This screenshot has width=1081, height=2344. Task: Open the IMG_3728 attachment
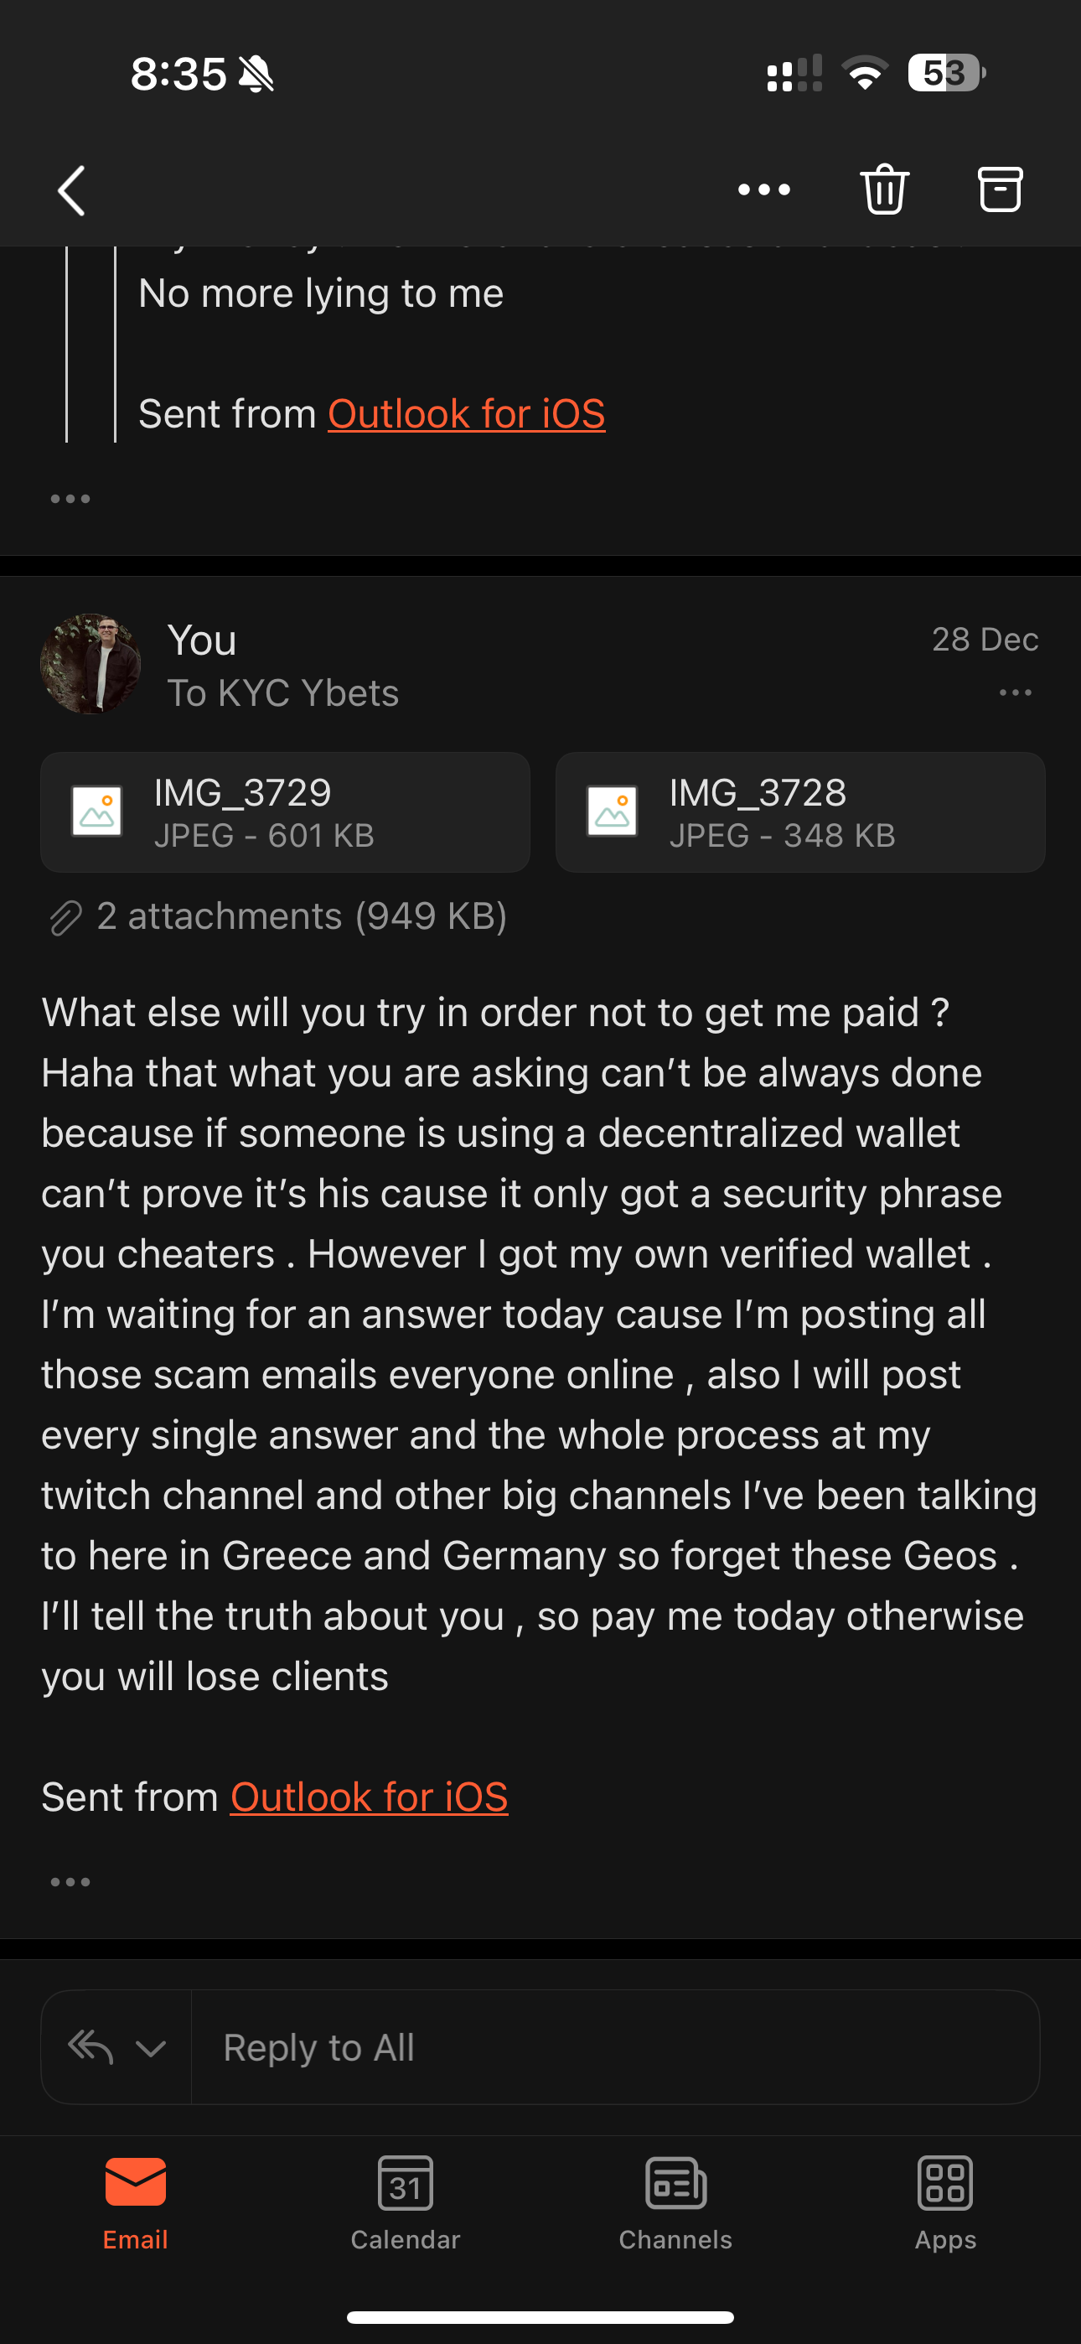click(x=799, y=812)
